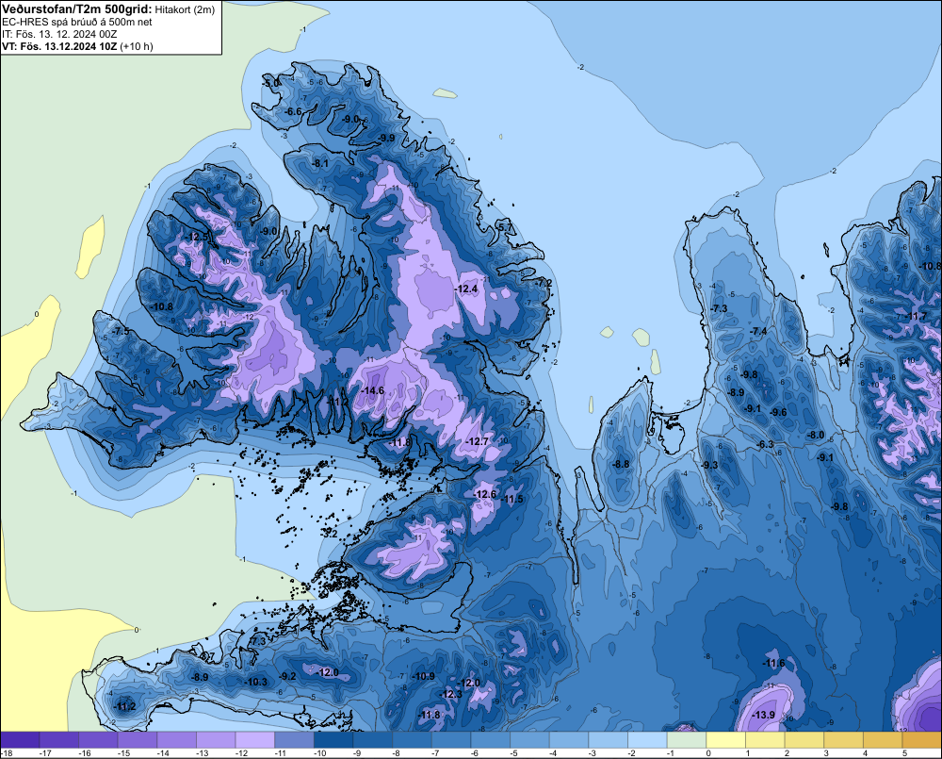
Task: Click the -18 label on the color legend
Action: click(7, 753)
